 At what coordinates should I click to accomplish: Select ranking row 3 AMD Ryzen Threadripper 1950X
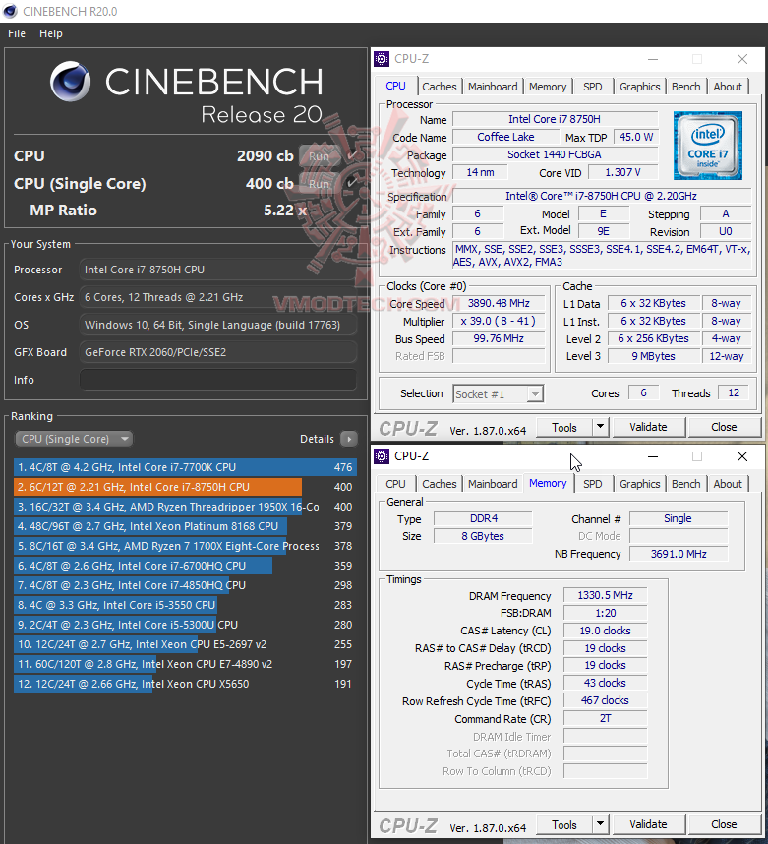pyautogui.click(x=185, y=507)
